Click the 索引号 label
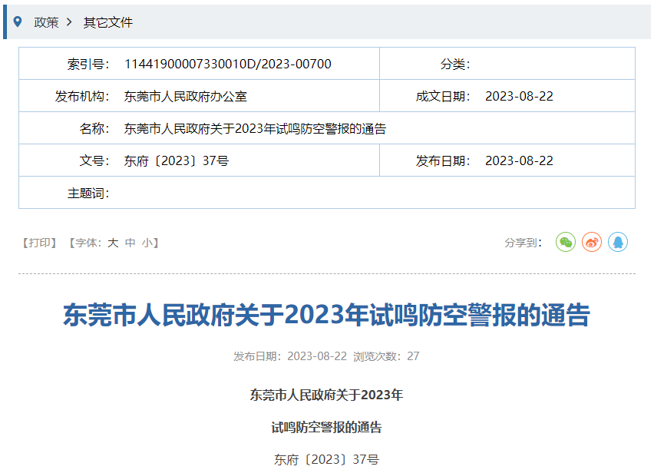The image size is (654, 473). click(88, 64)
